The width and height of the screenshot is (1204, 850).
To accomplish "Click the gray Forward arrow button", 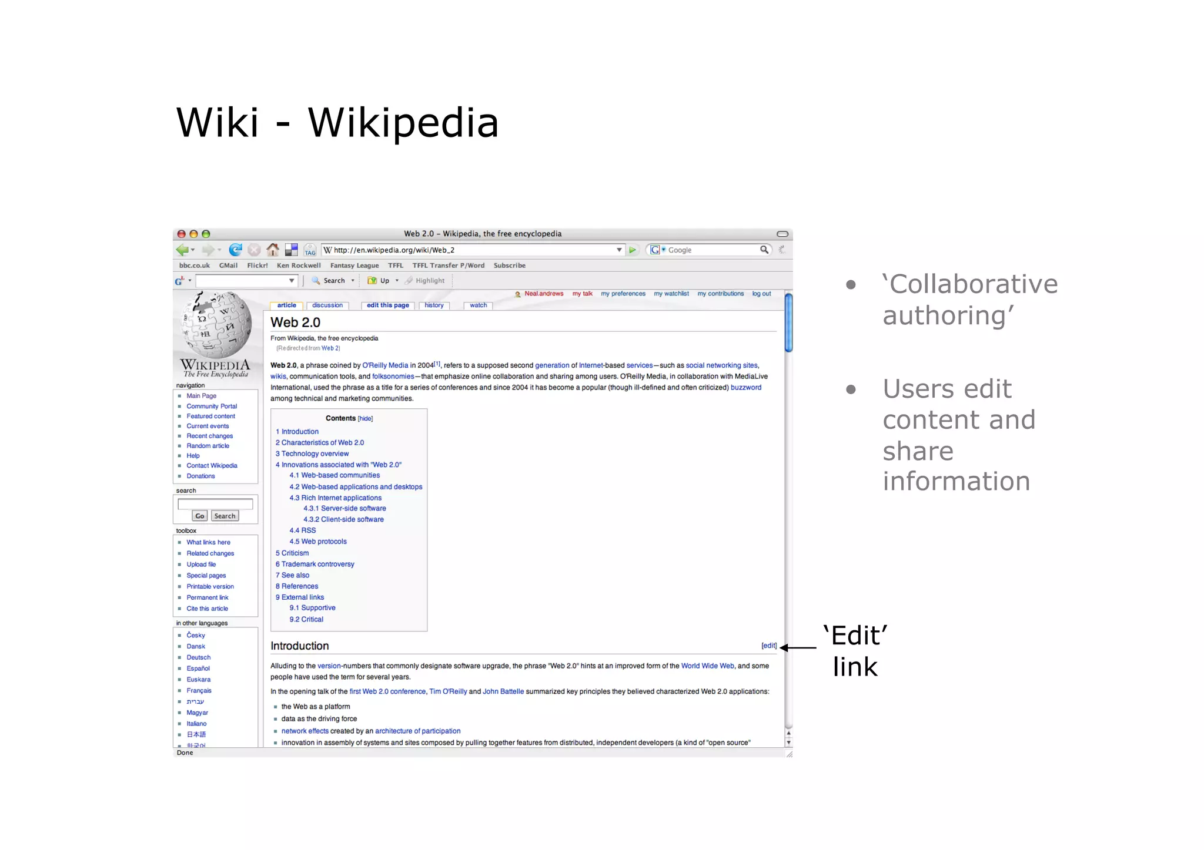I will point(208,250).
